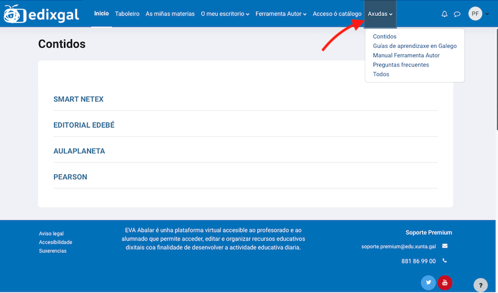Click the help question mark button
This screenshot has width=498, height=293.
pos(481,285)
